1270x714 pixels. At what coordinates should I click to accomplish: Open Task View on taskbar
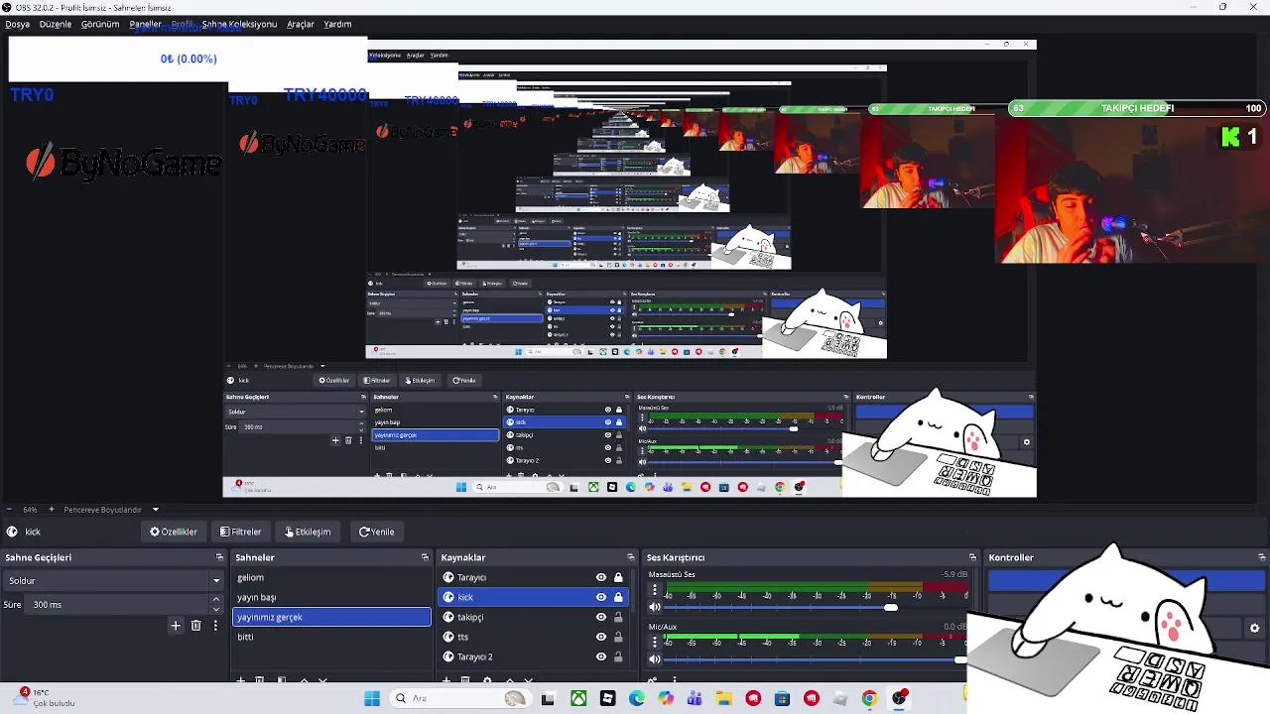548,698
